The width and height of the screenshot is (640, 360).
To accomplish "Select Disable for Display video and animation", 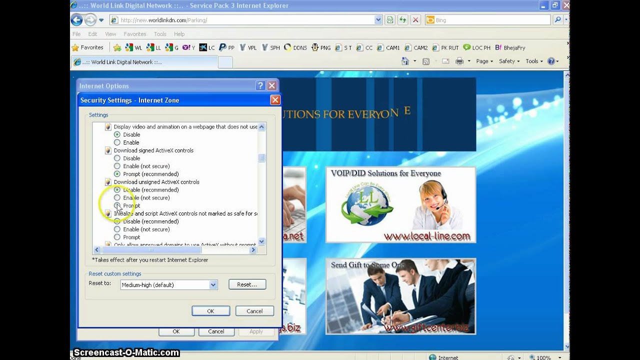I will click(117, 134).
